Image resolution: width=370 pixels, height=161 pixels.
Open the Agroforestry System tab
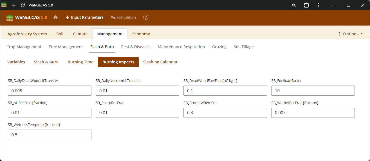click(27, 34)
